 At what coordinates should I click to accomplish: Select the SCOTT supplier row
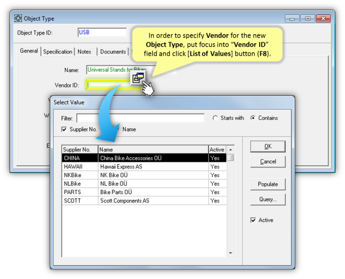144,201
